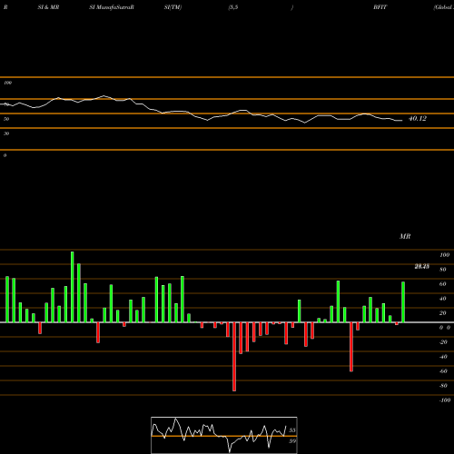The height and width of the screenshot is (454, 454).
Task: Click the '30' label on RSI axis
Action: 6,133
